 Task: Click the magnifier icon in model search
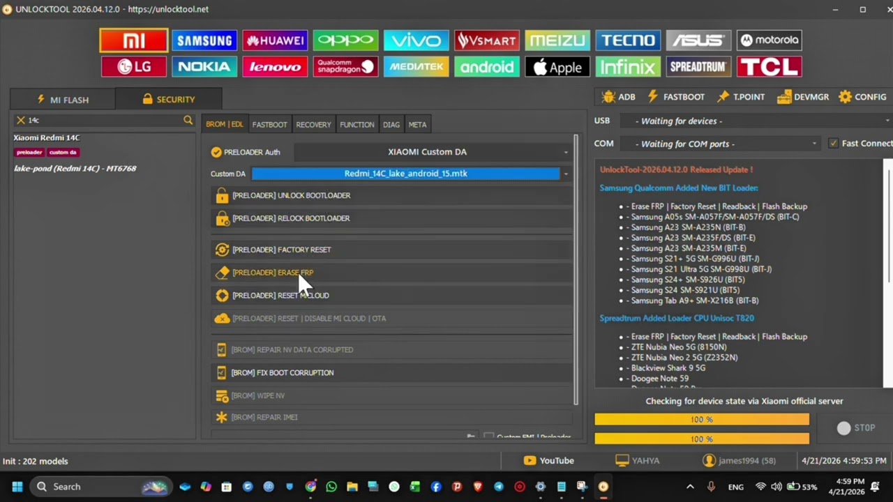[188, 121]
